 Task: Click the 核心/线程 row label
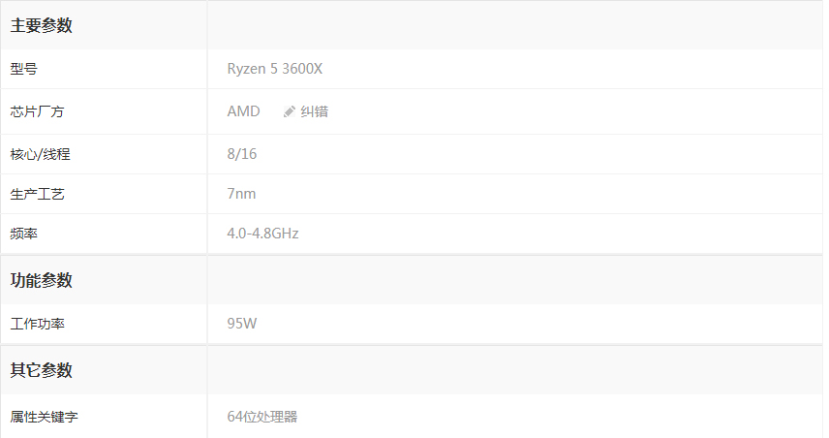pyautogui.click(x=40, y=154)
